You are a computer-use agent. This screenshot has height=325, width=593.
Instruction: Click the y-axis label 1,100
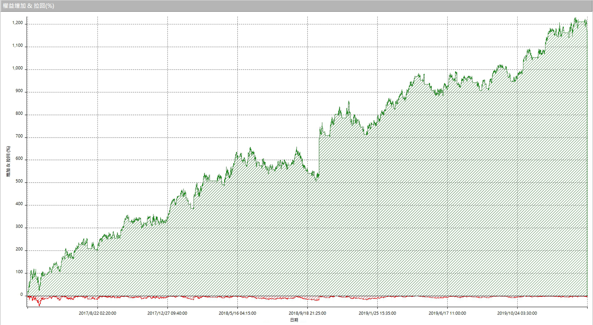18,46
